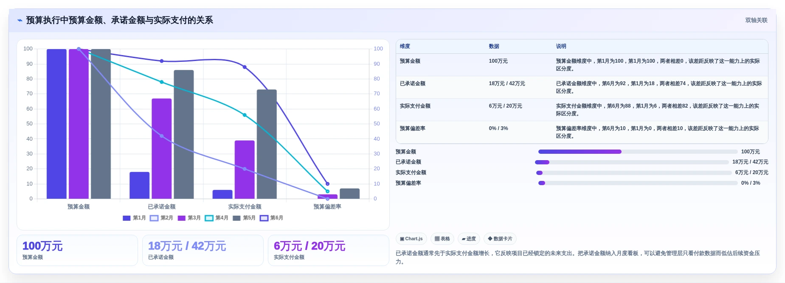
Task: Click the 第1月 bar in 预算金额 group
Action: (x=56, y=124)
